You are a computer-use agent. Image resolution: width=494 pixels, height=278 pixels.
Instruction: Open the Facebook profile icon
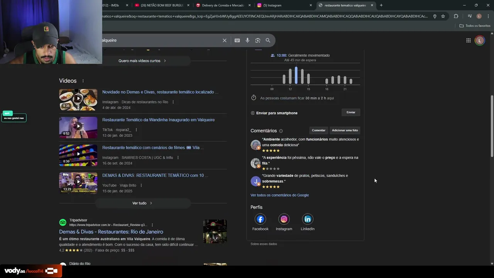260,219
